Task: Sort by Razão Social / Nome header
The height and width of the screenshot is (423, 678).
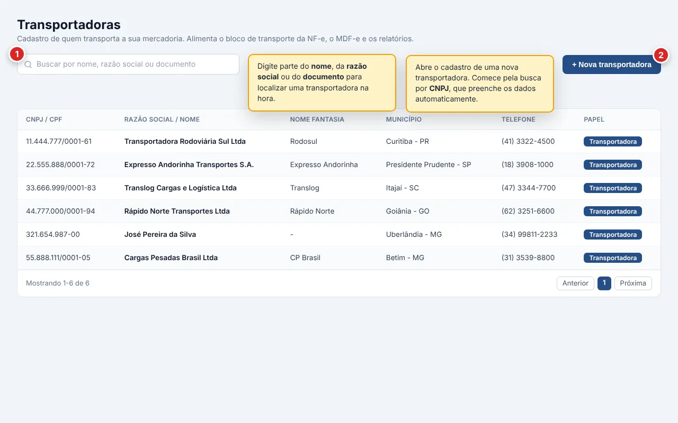Action: pos(162,119)
